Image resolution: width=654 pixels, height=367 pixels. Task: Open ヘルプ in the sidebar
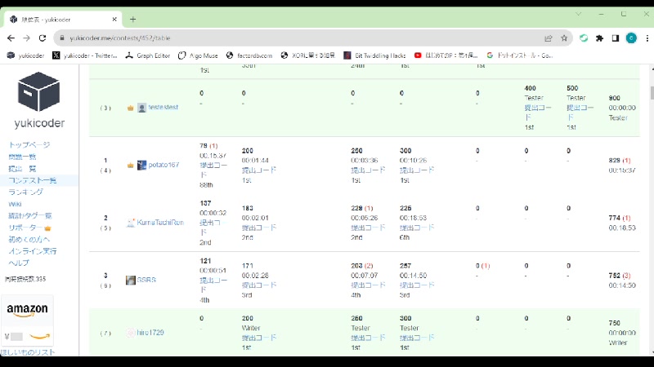tap(19, 263)
